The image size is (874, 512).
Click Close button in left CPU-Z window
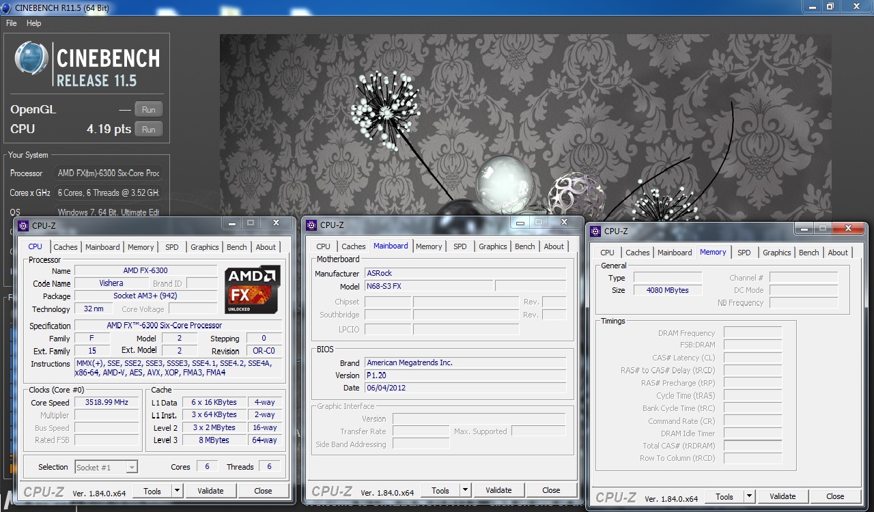(x=263, y=490)
